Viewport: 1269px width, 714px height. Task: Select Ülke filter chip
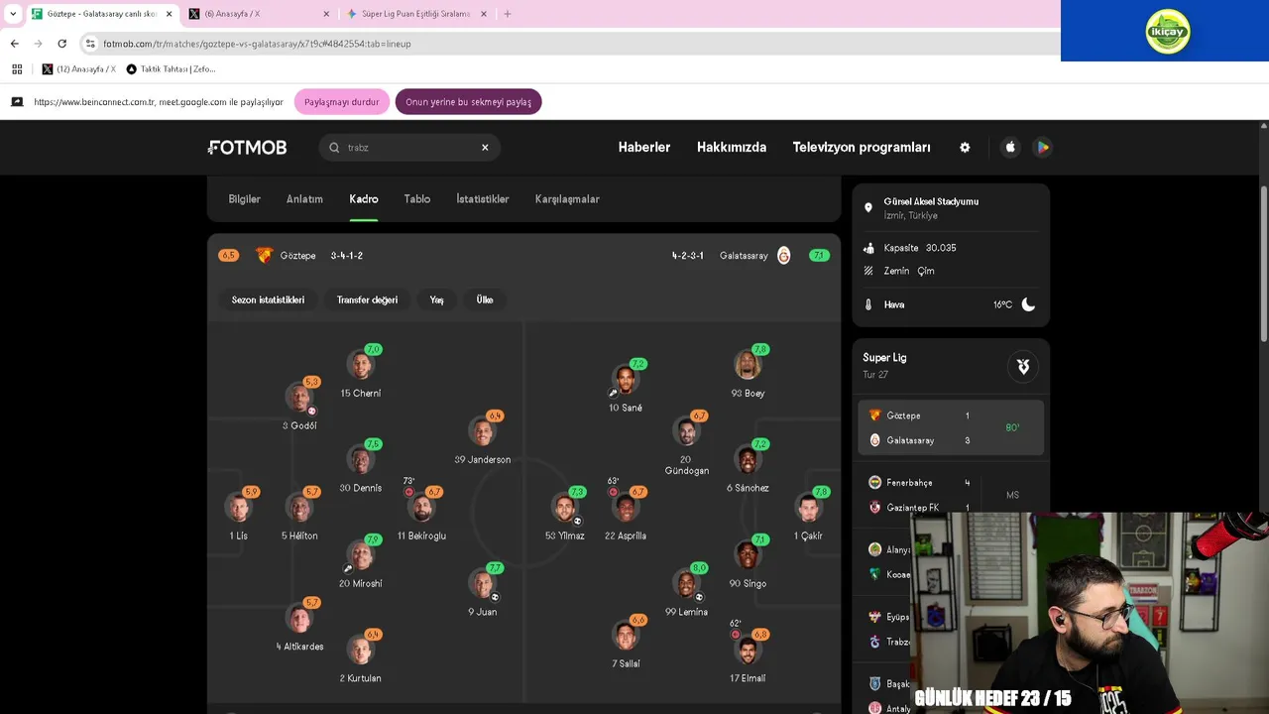[x=485, y=299]
